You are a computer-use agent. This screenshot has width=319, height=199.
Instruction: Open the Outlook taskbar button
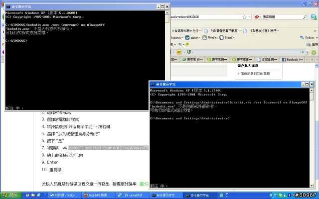coord(64,196)
